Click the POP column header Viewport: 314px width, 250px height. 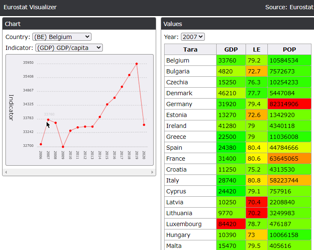(x=289, y=49)
